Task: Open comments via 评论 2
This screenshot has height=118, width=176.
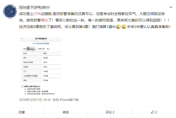Action: pyautogui.click(x=110, y=112)
